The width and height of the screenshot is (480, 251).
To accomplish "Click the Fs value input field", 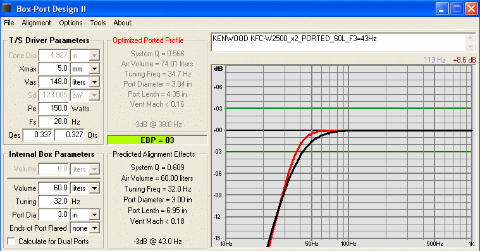I will (54, 121).
